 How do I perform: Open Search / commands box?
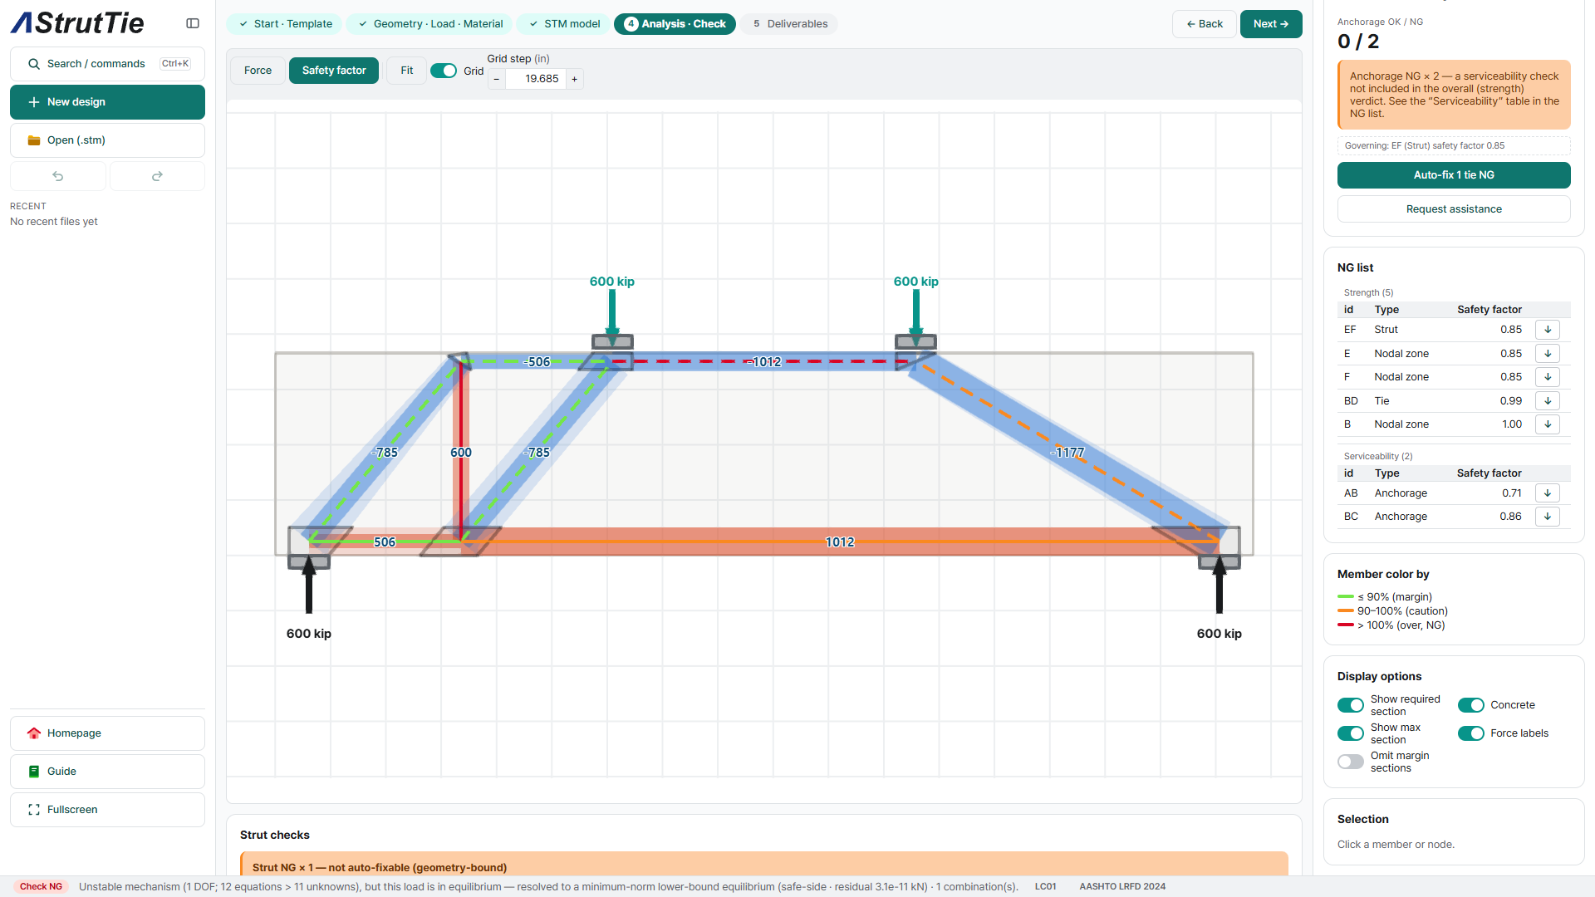coord(107,64)
